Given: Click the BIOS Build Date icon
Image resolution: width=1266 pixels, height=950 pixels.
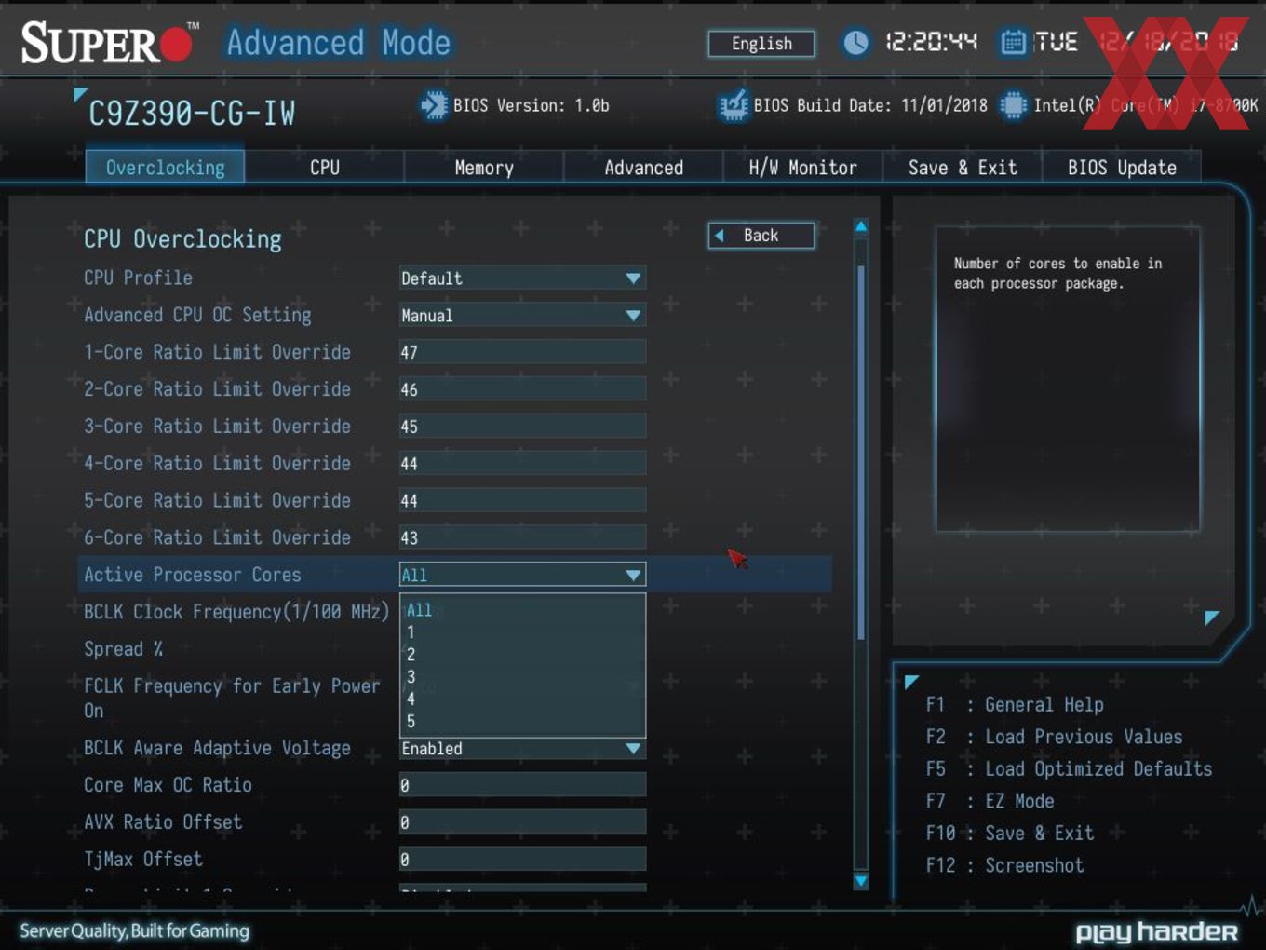Looking at the screenshot, I should (x=734, y=105).
